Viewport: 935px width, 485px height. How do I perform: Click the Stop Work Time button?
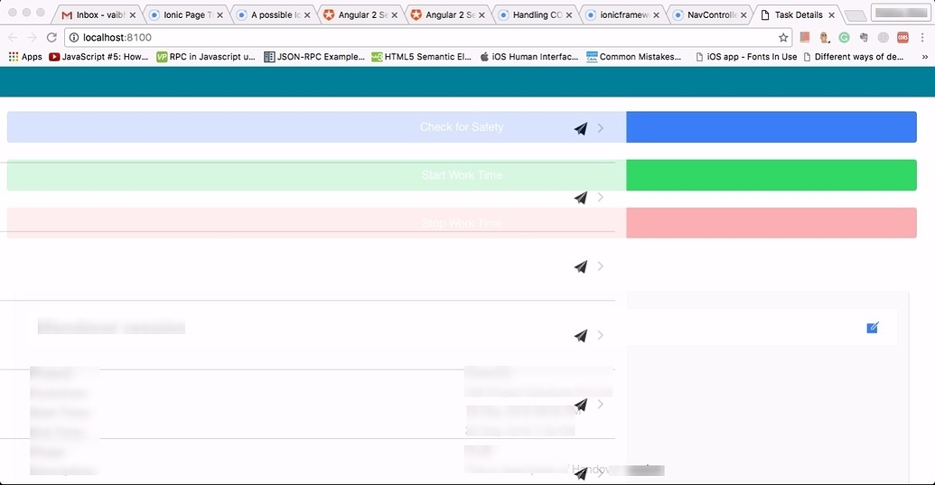(x=462, y=223)
